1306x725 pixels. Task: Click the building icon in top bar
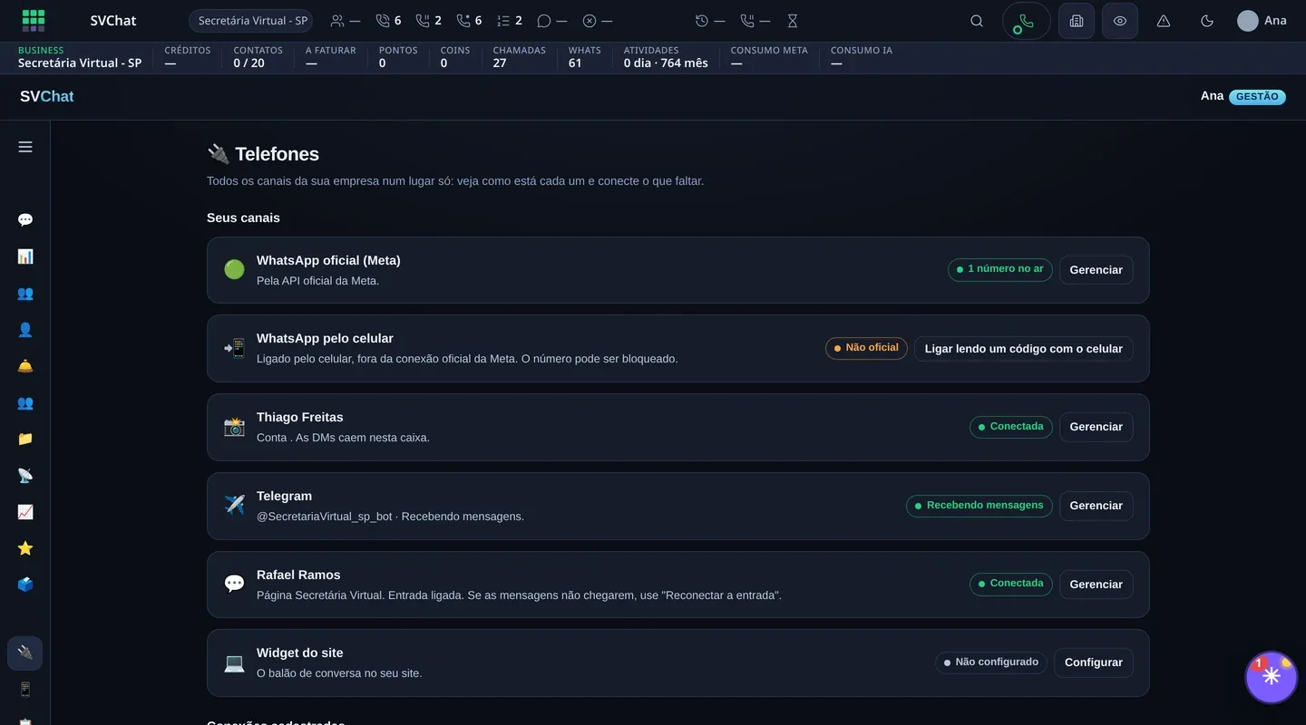click(1077, 21)
